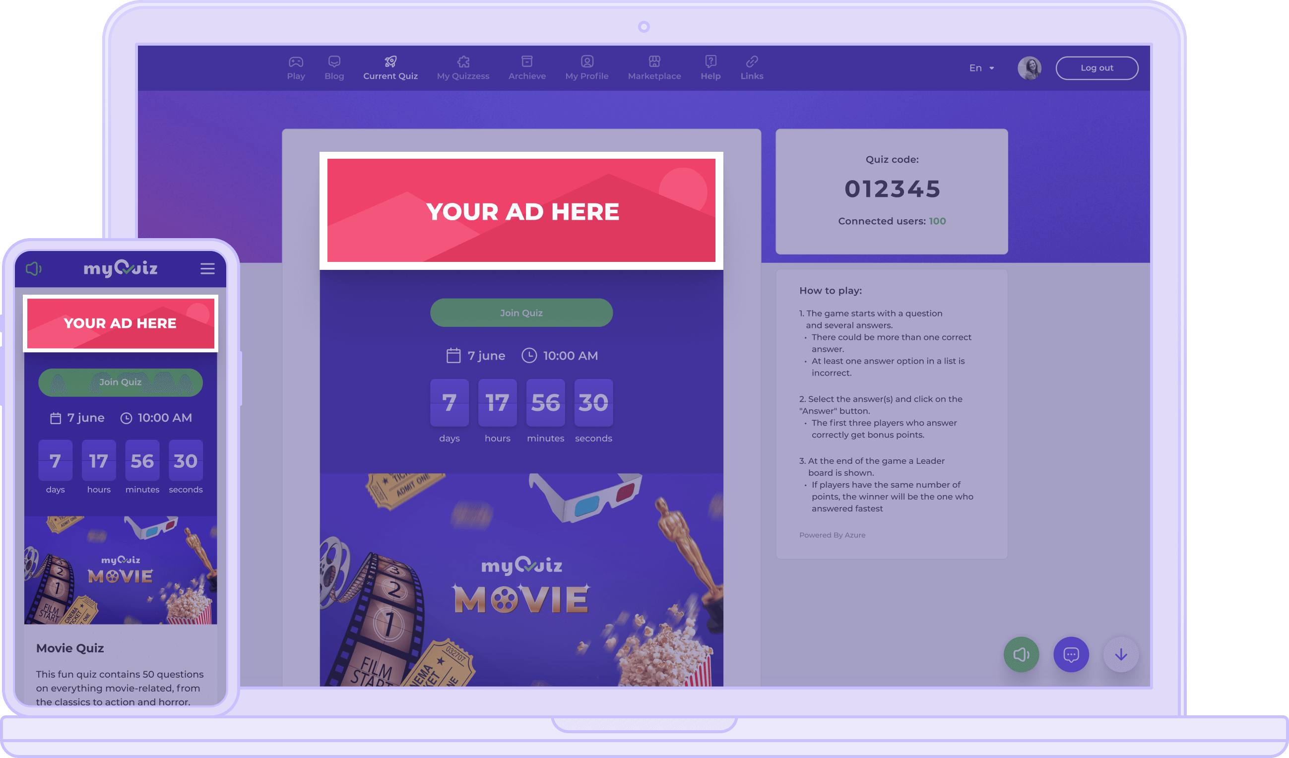Open My Quizzess puzzle icon

tap(463, 62)
